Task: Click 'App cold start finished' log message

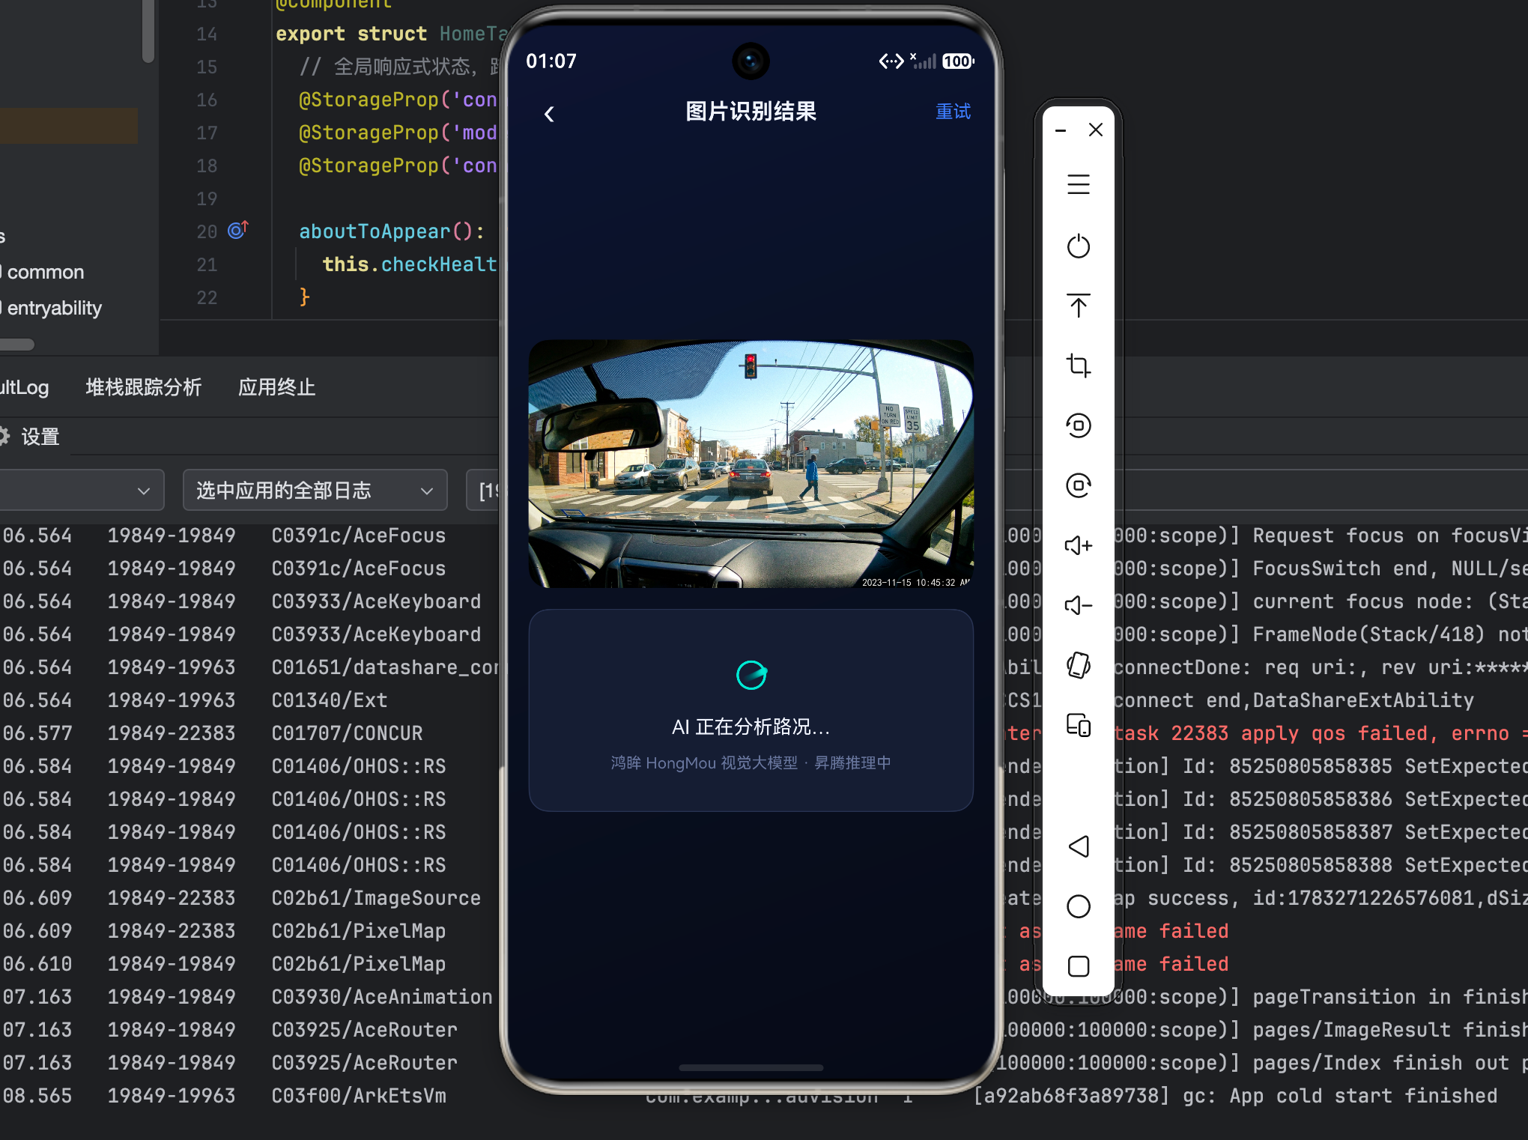Action: (1363, 1096)
